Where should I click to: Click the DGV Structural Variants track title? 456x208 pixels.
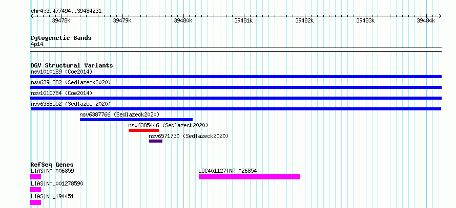point(72,65)
